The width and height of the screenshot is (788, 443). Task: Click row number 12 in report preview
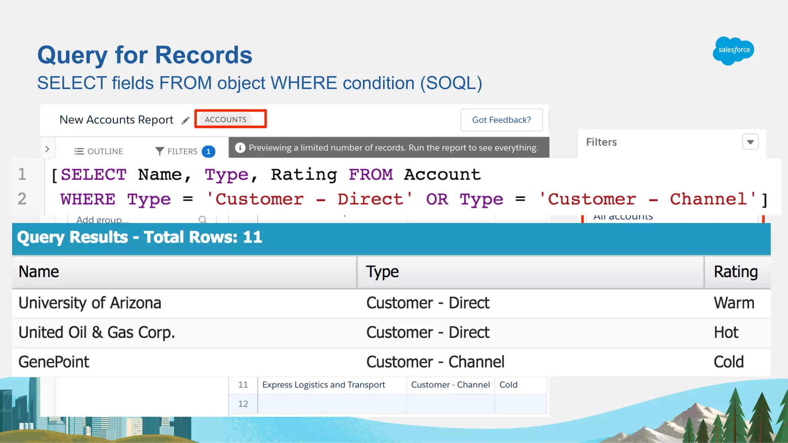[x=243, y=404]
